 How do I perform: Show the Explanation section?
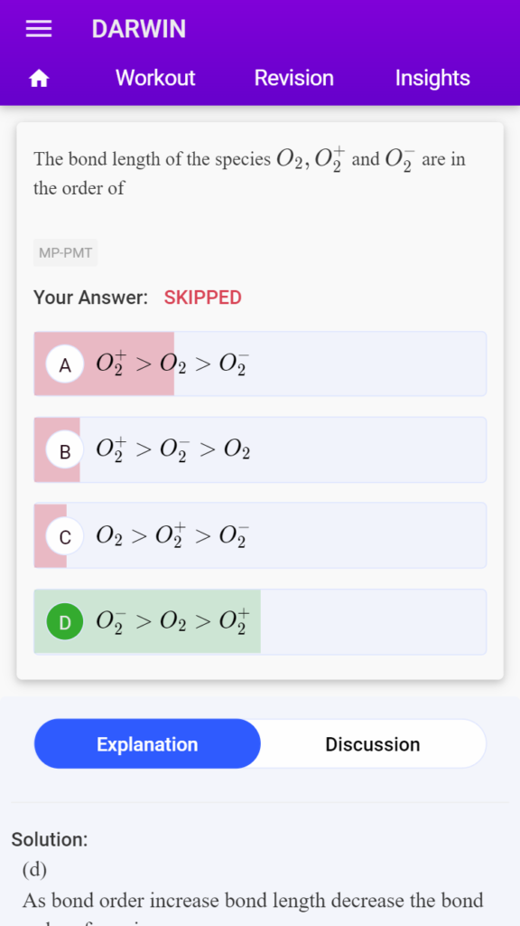pyautogui.click(x=147, y=744)
